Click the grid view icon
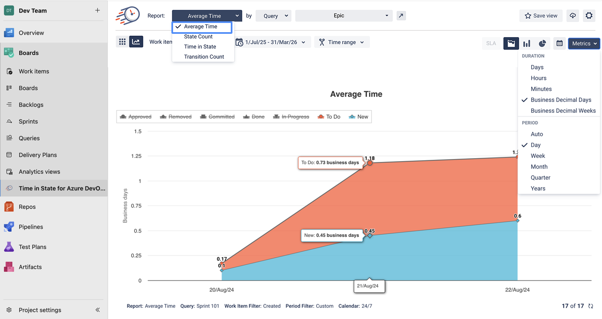Viewport: 602px width, 319px height. (122, 42)
